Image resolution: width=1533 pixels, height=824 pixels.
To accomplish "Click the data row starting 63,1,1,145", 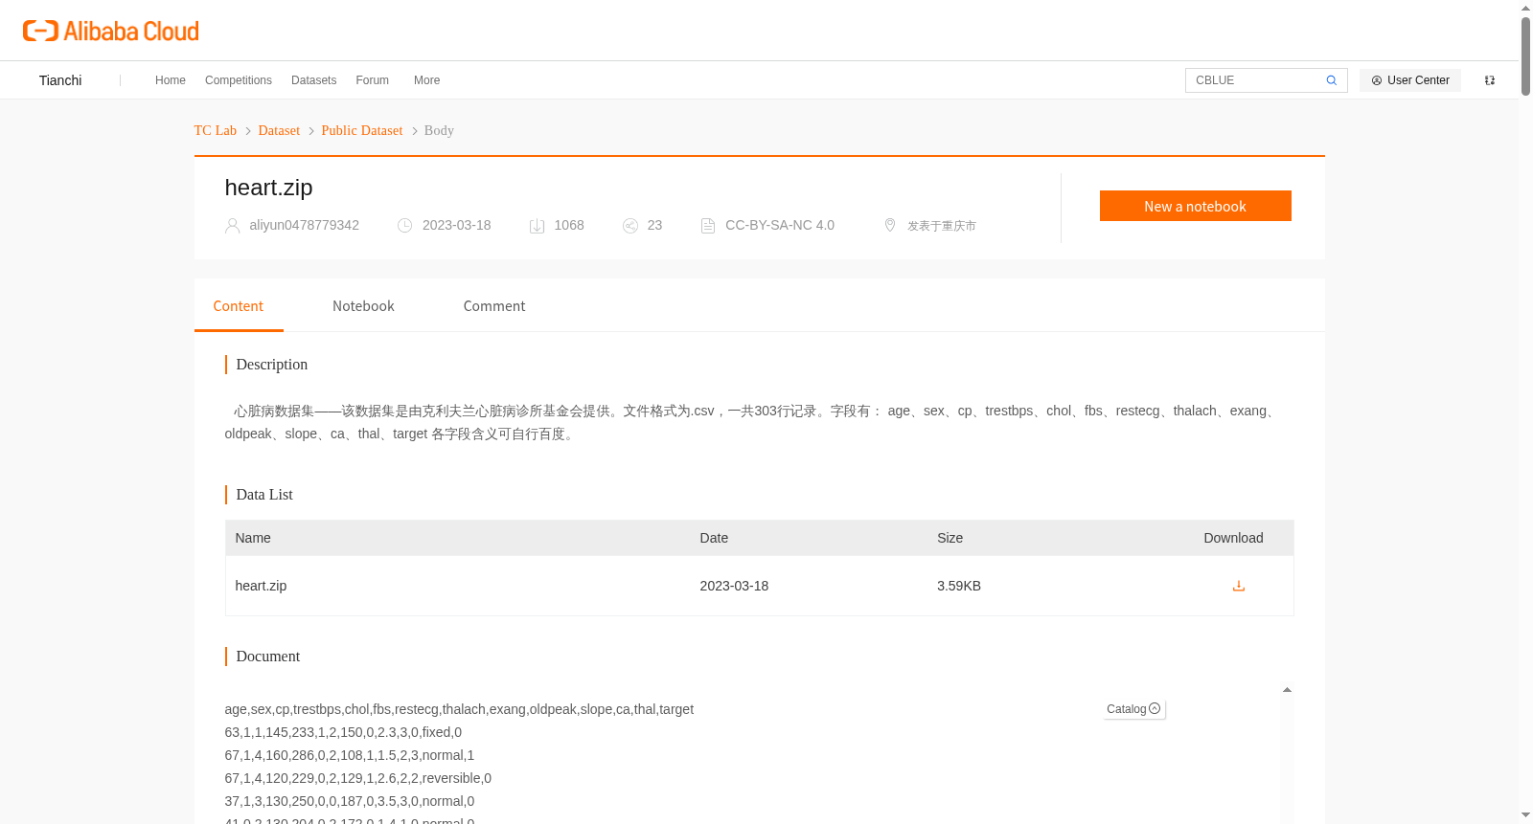I will pos(343,732).
